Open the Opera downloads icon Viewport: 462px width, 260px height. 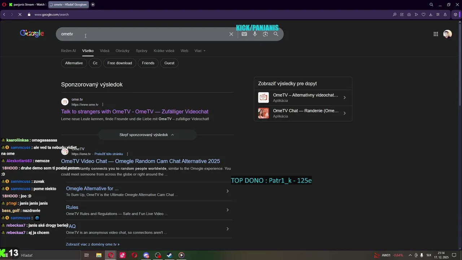(431, 14)
